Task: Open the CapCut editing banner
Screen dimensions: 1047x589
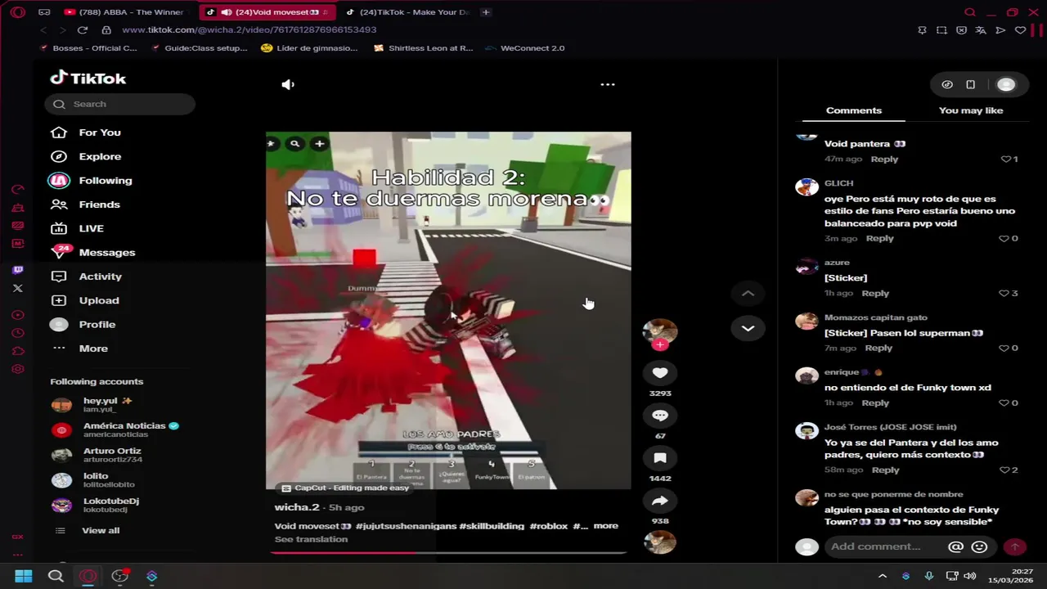Action: (x=345, y=488)
